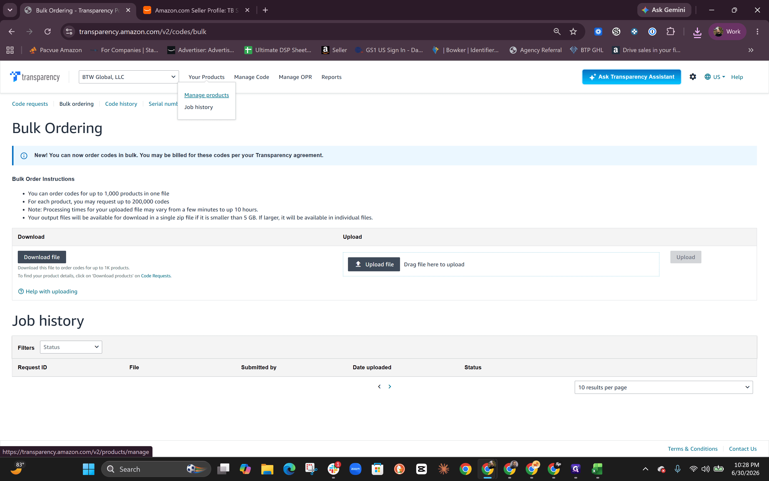
Task: Switch to the Code requests tab
Action: pyautogui.click(x=30, y=104)
